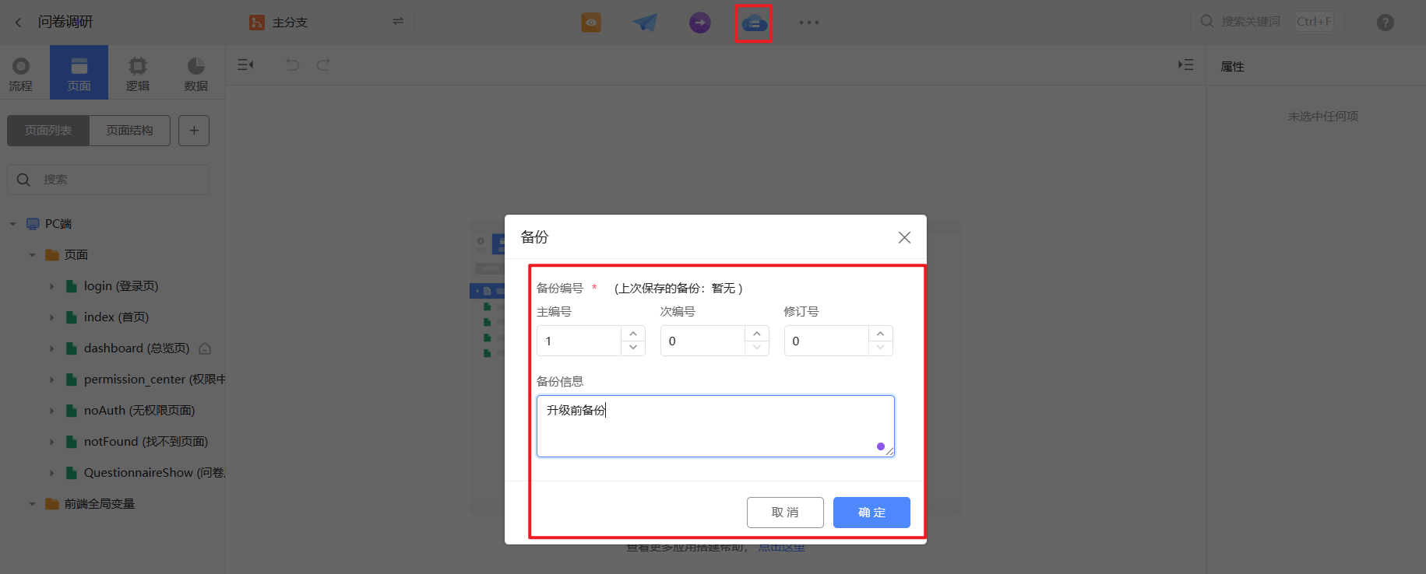This screenshot has width=1426, height=574.
Task: Collapse the 前端全局变量 folder
Action: pos(32,504)
